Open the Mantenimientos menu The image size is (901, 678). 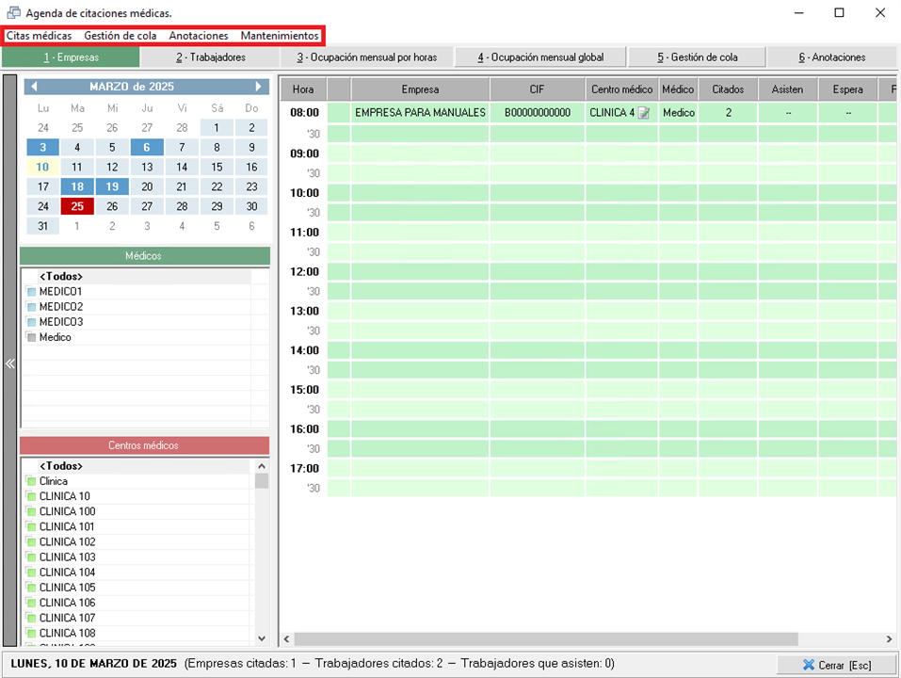point(280,36)
